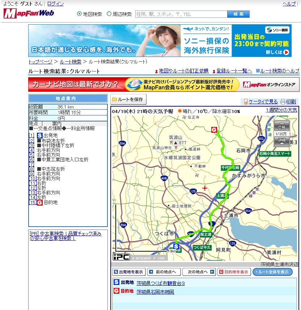Select the 周辺検索 radio button
This screenshot has width=301, height=310.
(109, 14)
